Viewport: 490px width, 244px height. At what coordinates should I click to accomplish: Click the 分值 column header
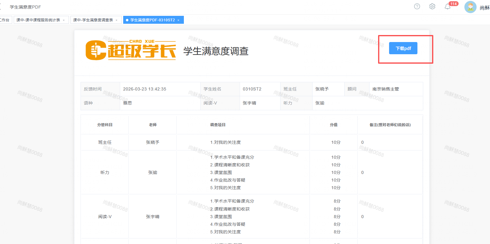[x=334, y=125]
